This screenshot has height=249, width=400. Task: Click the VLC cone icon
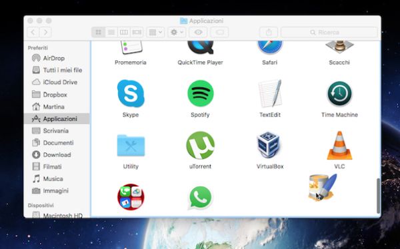339,146
